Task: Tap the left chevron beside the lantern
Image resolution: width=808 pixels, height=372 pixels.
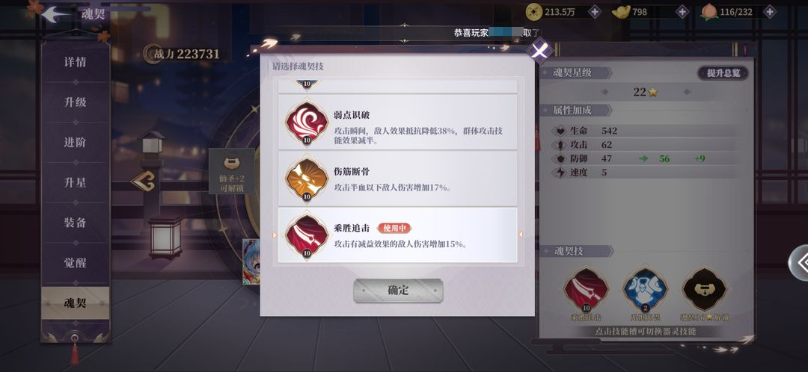Action: 143,181
